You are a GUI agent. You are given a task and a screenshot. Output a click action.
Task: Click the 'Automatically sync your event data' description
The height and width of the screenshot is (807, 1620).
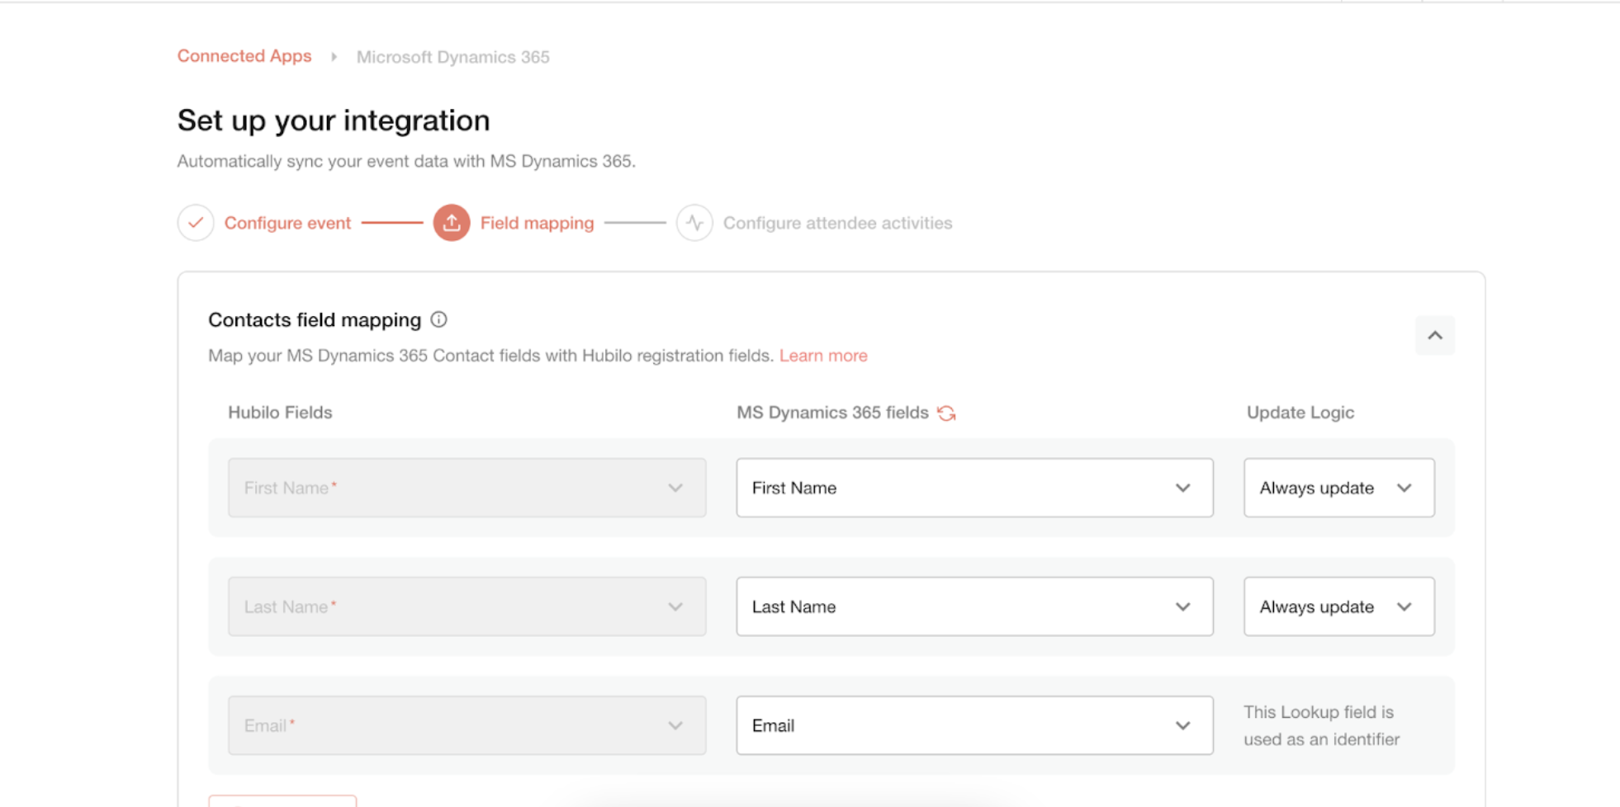pos(406,161)
